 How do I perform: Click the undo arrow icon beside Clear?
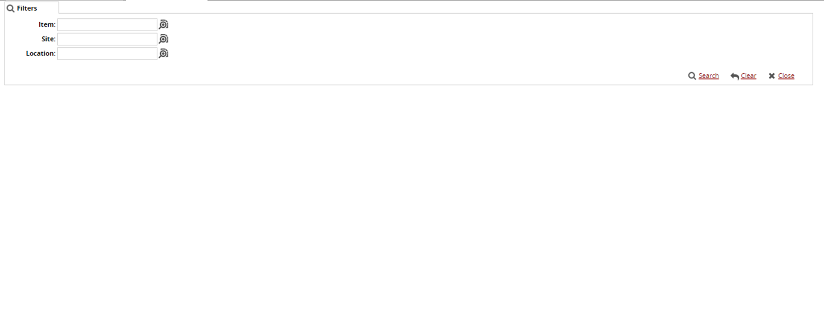[x=735, y=76]
